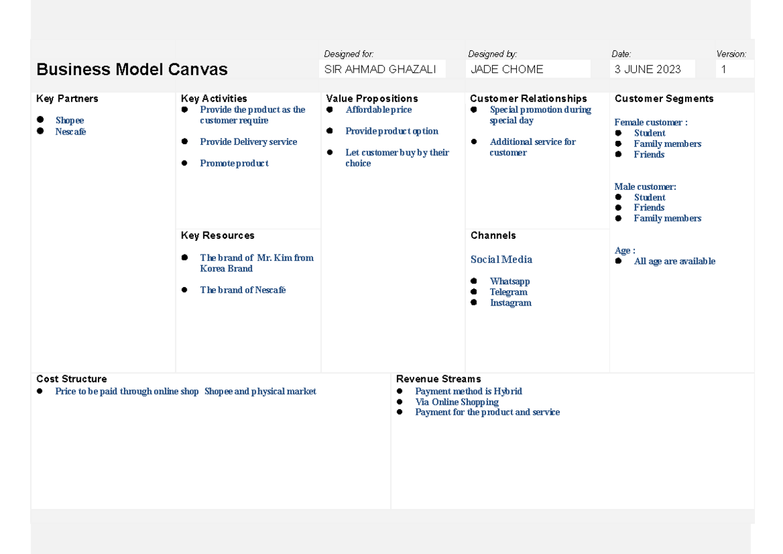Click the Version field showing 1
This screenshot has height=554, width=783.
733,69
